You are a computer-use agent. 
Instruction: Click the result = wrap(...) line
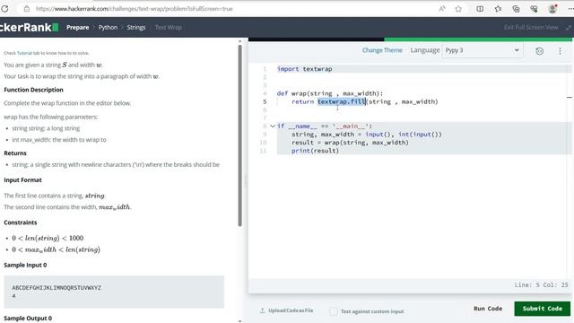coord(350,143)
